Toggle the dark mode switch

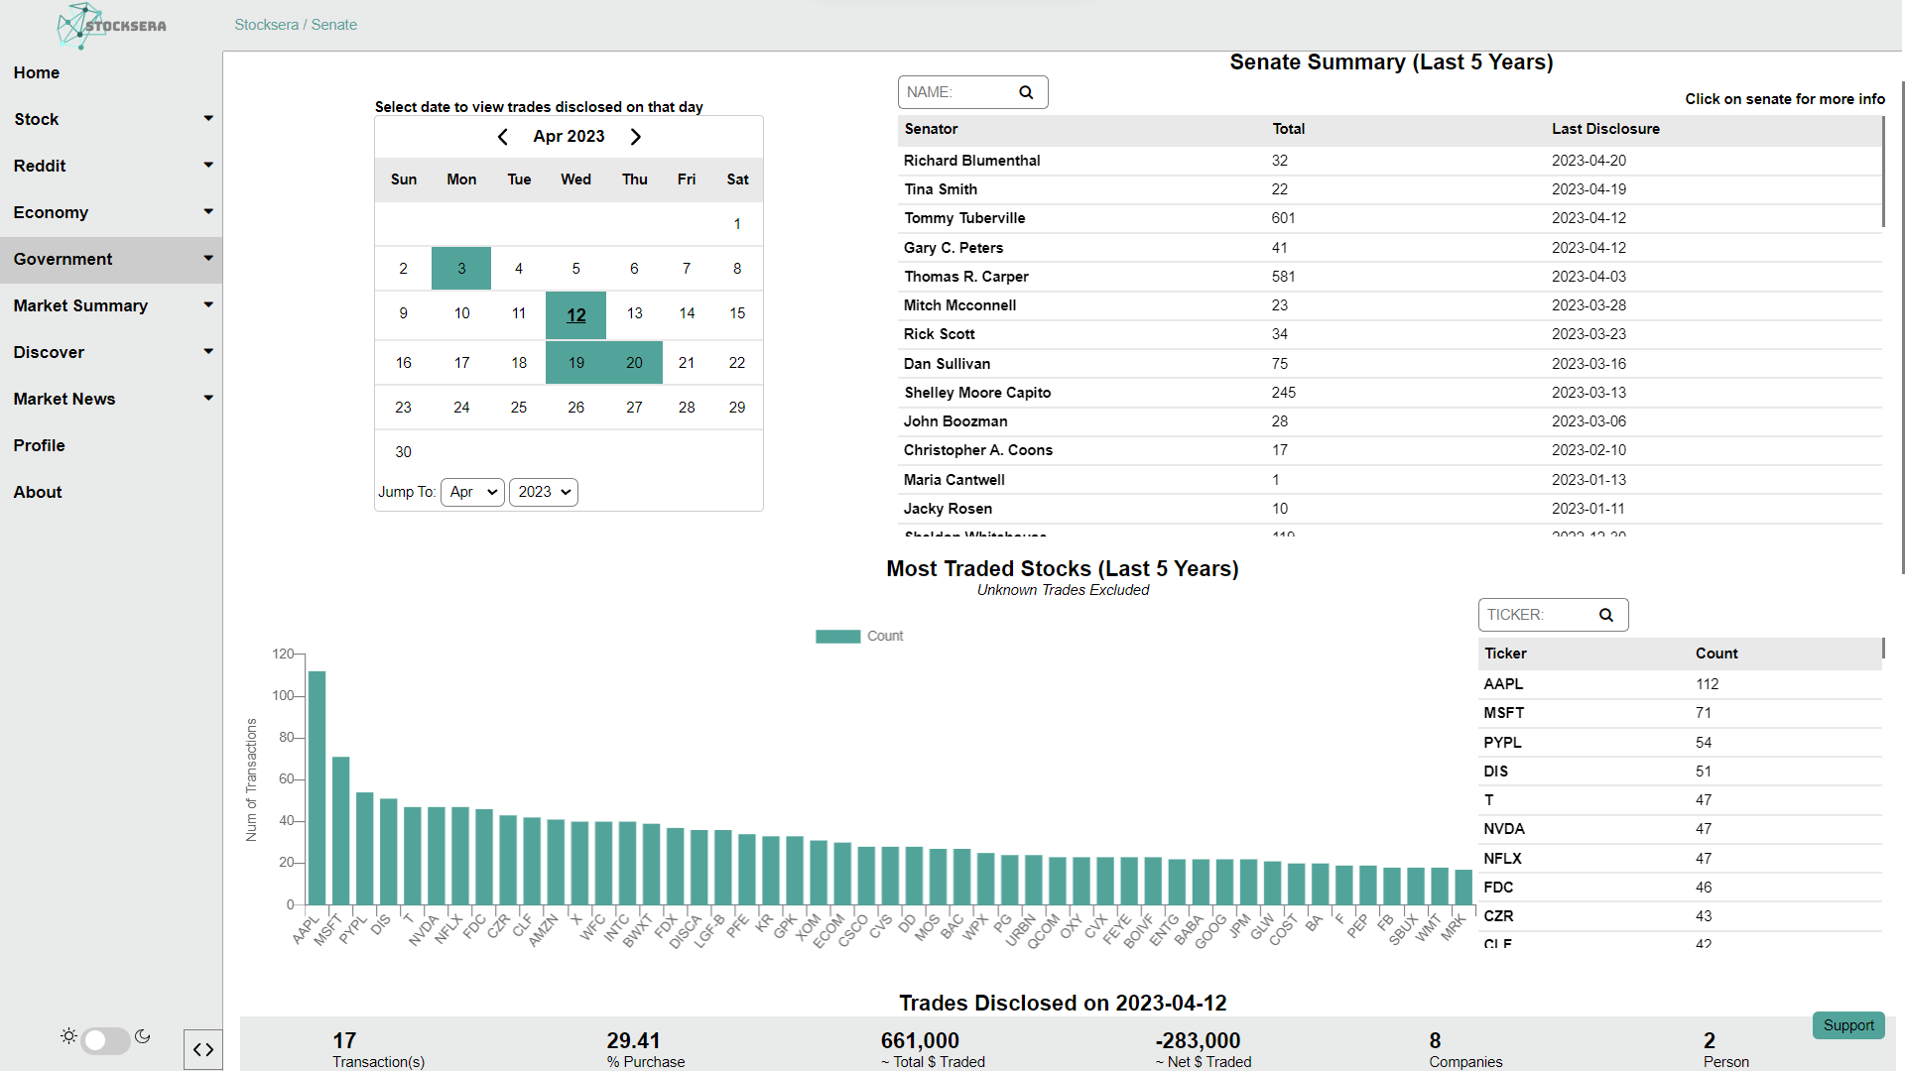tap(105, 1039)
